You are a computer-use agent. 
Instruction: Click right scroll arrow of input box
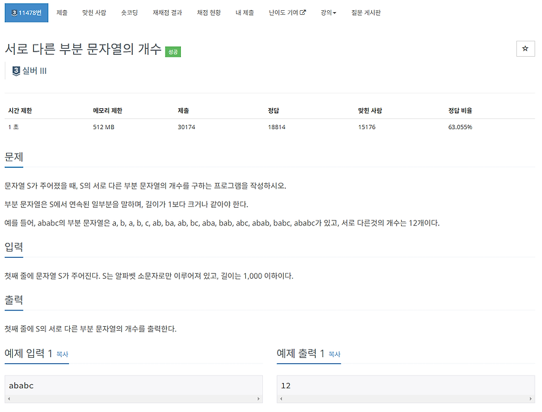click(x=258, y=399)
